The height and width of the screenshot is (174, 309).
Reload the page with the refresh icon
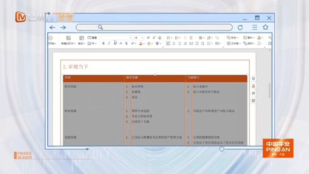pyautogui.click(x=240, y=27)
